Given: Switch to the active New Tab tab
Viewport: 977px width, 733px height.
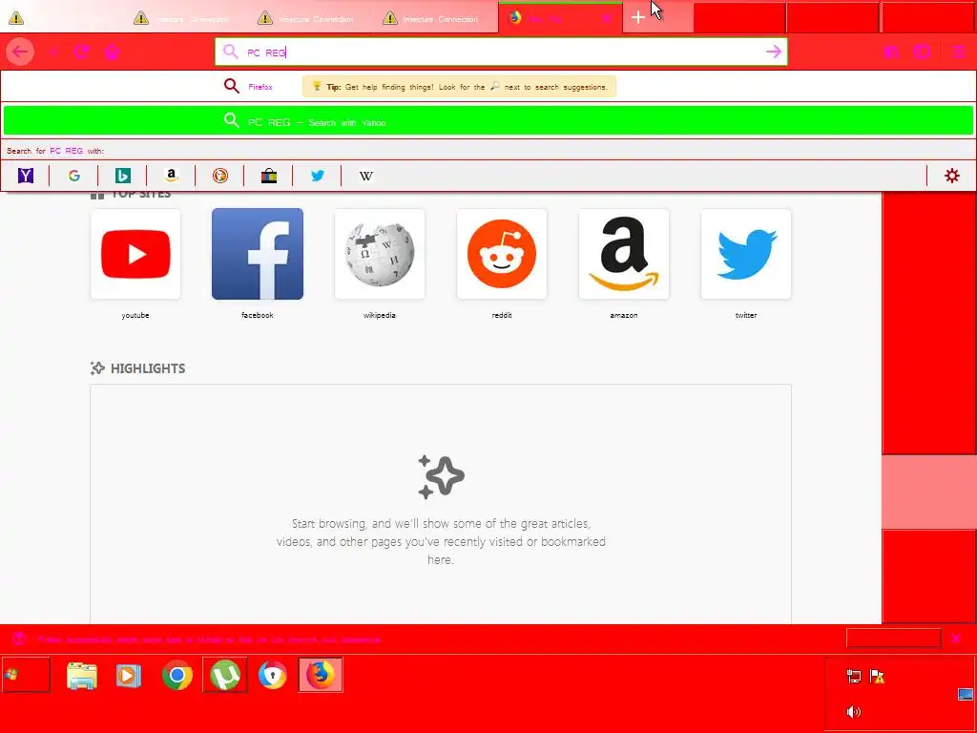Looking at the screenshot, I should pyautogui.click(x=560, y=18).
